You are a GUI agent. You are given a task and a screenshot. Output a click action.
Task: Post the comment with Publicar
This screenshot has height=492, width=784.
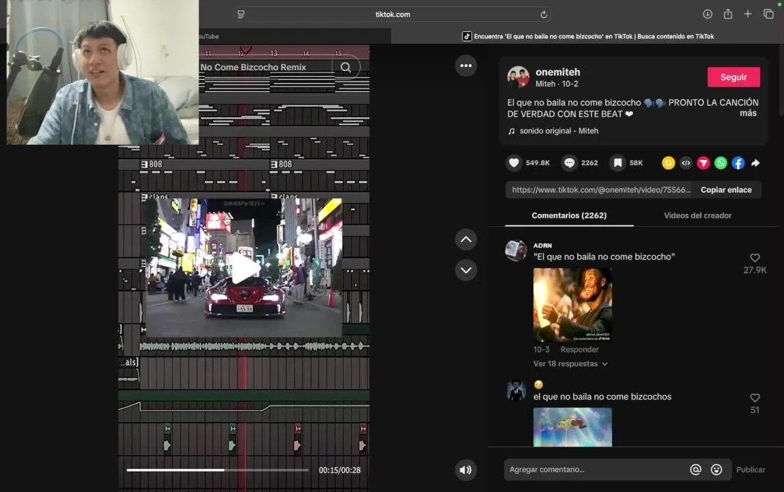751,469
